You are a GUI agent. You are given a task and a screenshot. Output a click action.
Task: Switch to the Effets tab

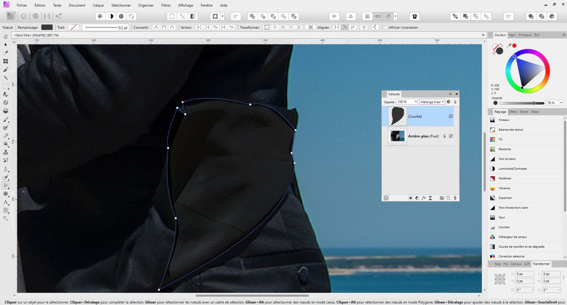(x=513, y=112)
